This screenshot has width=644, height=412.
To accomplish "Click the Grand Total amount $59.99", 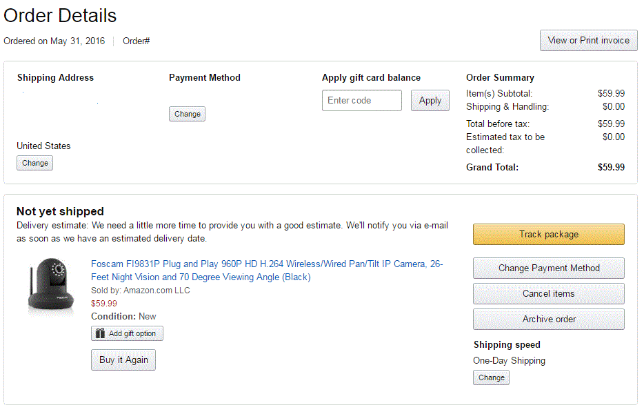I will [x=611, y=167].
